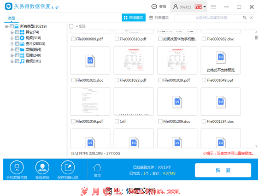Image resolution: width=259 pixels, height=196 pixels.
Task: Collapse the 所有类型(30219) tree node
Action: 6,26
